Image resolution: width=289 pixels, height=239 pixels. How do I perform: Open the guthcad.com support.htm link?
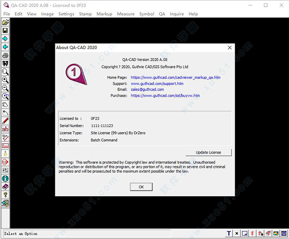pos(157,83)
